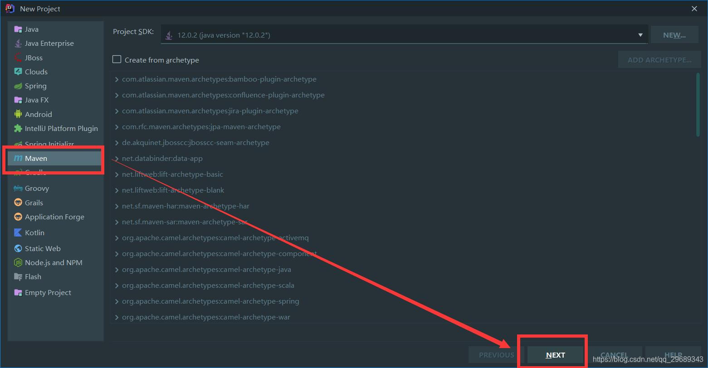Select Android project type label
The image size is (708, 368).
[38, 114]
